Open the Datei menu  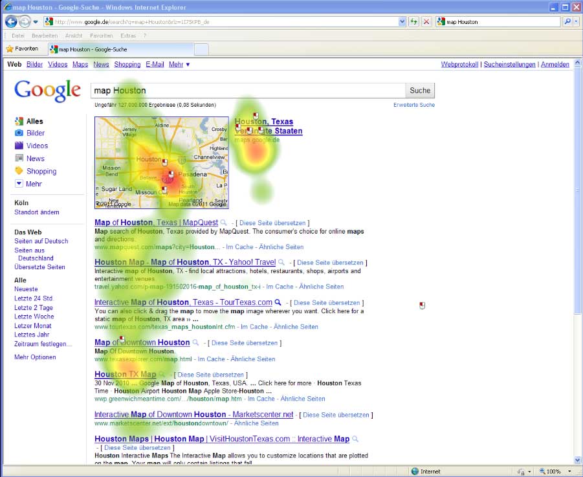coord(18,36)
